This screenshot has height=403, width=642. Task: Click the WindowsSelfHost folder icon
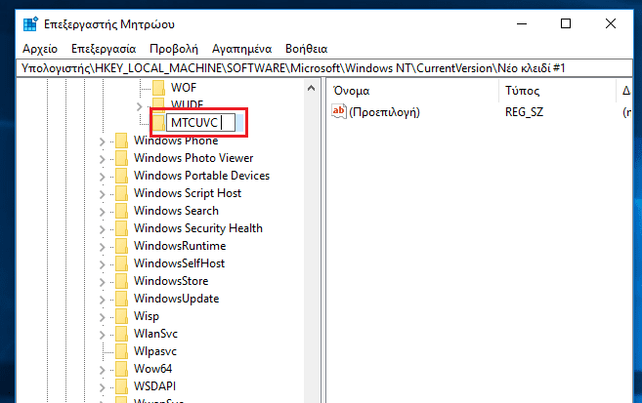121,263
